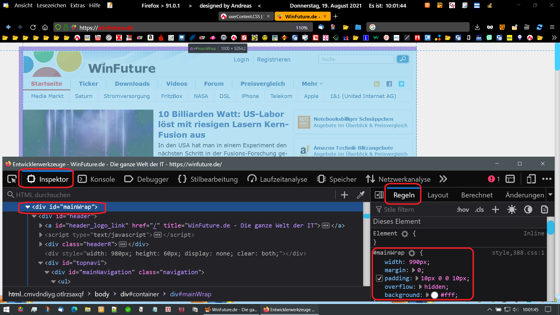Open the Registrieren link
Screen dimensions: 560x315
pyautogui.click(x=274, y=60)
